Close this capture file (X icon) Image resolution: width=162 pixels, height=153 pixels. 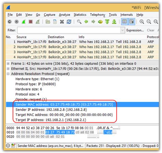(x=62, y=22)
